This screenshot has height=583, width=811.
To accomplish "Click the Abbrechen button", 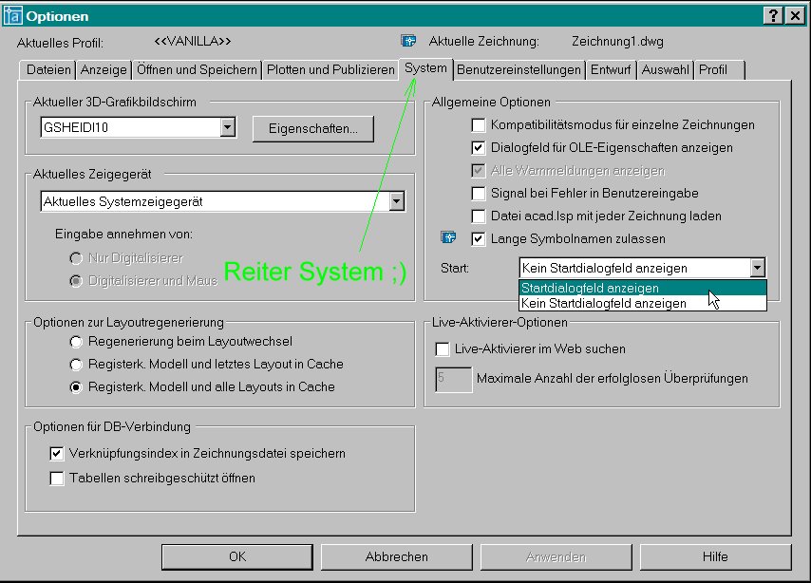I will [397, 557].
